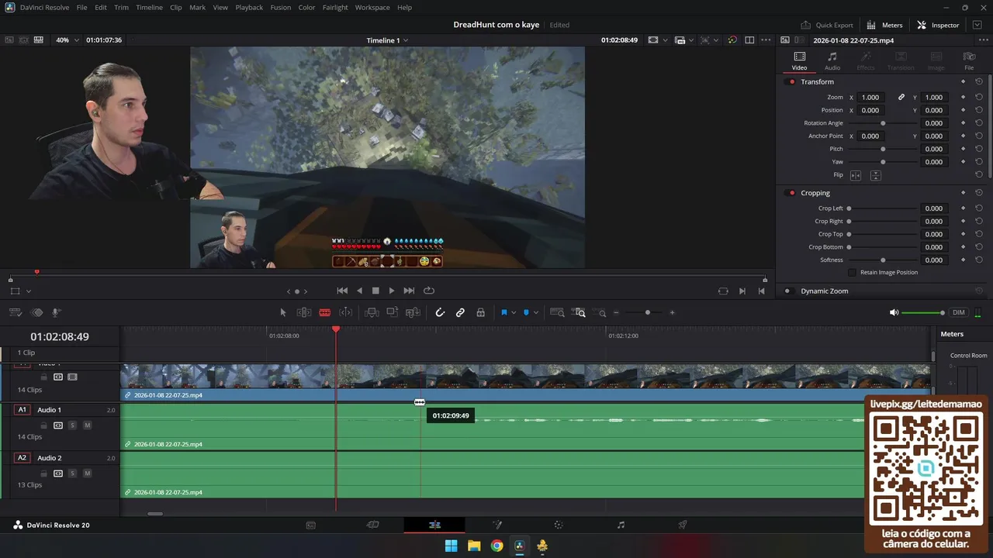Reset the Cropping section

[979, 192]
